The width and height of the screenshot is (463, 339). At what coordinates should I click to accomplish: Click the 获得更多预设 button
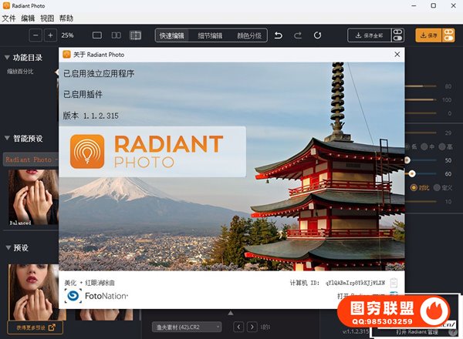(x=32, y=327)
